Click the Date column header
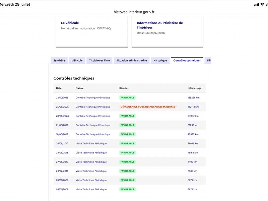Viewport: 268px width, 201px height. coord(59,88)
